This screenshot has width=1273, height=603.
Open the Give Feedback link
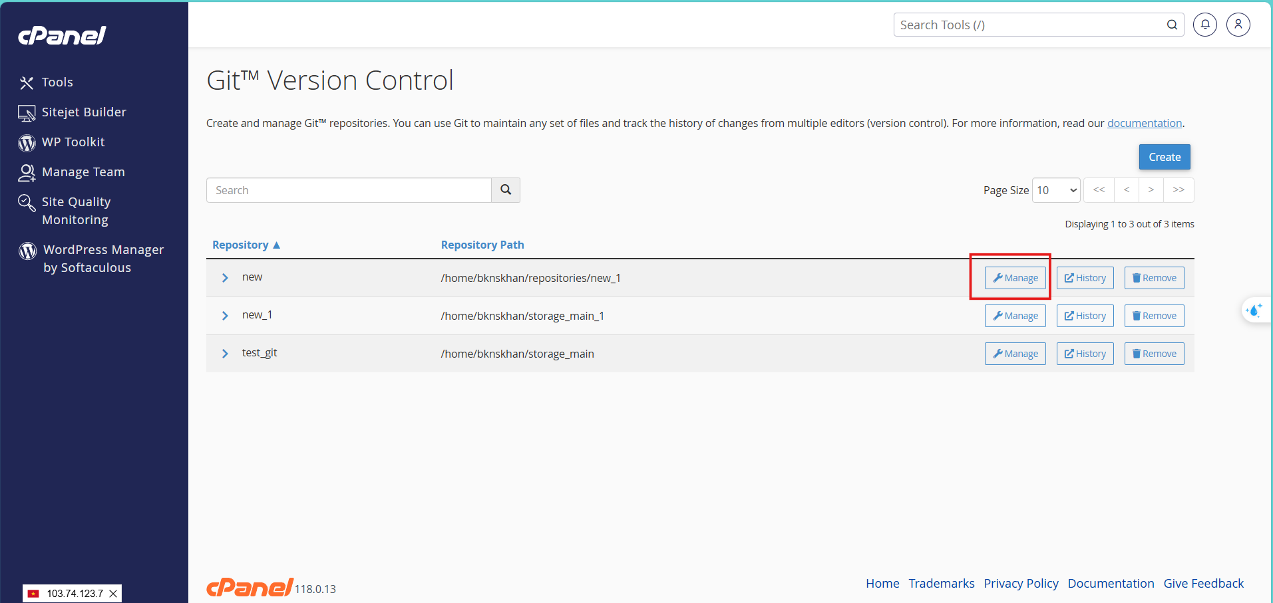tap(1203, 583)
